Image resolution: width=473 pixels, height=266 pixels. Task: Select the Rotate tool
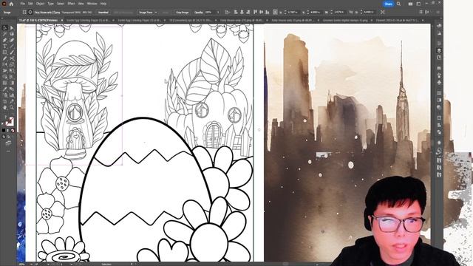point(5,64)
